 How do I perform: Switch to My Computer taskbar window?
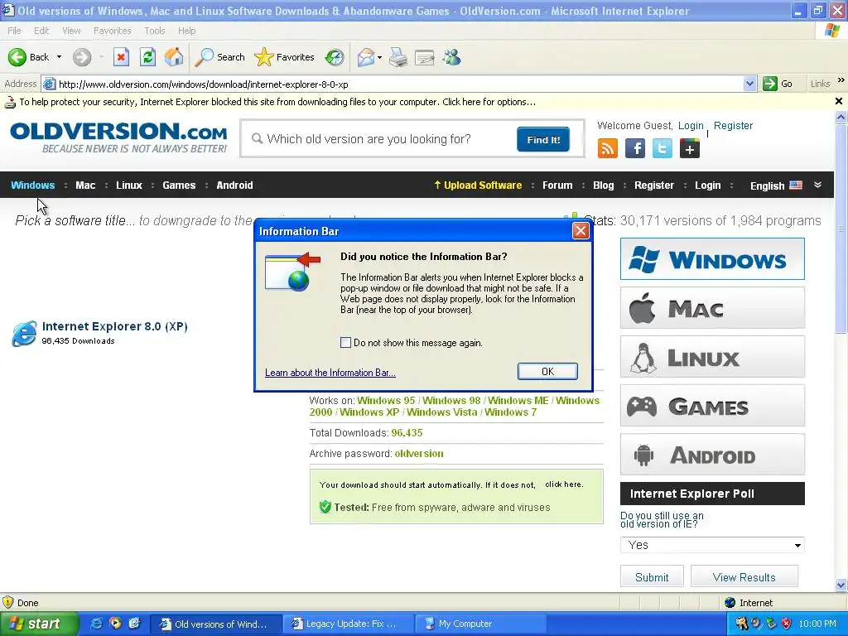(x=481, y=624)
